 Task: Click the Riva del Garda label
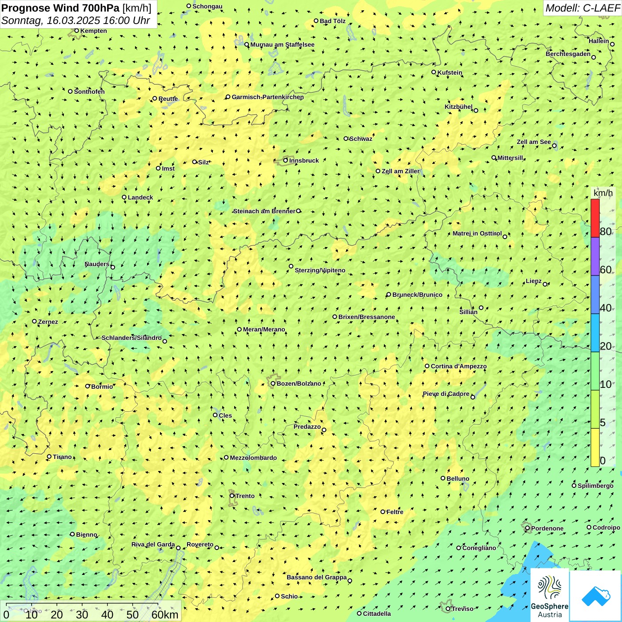coord(153,544)
